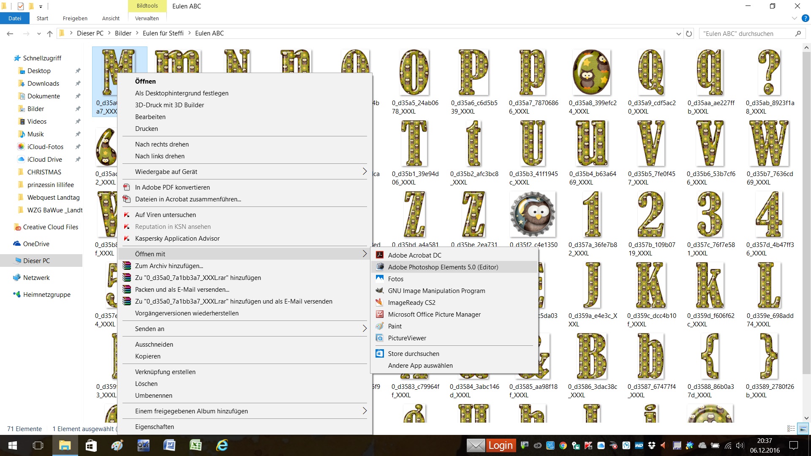Launch Excel from taskbar
The width and height of the screenshot is (811, 456).
pos(196,445)
